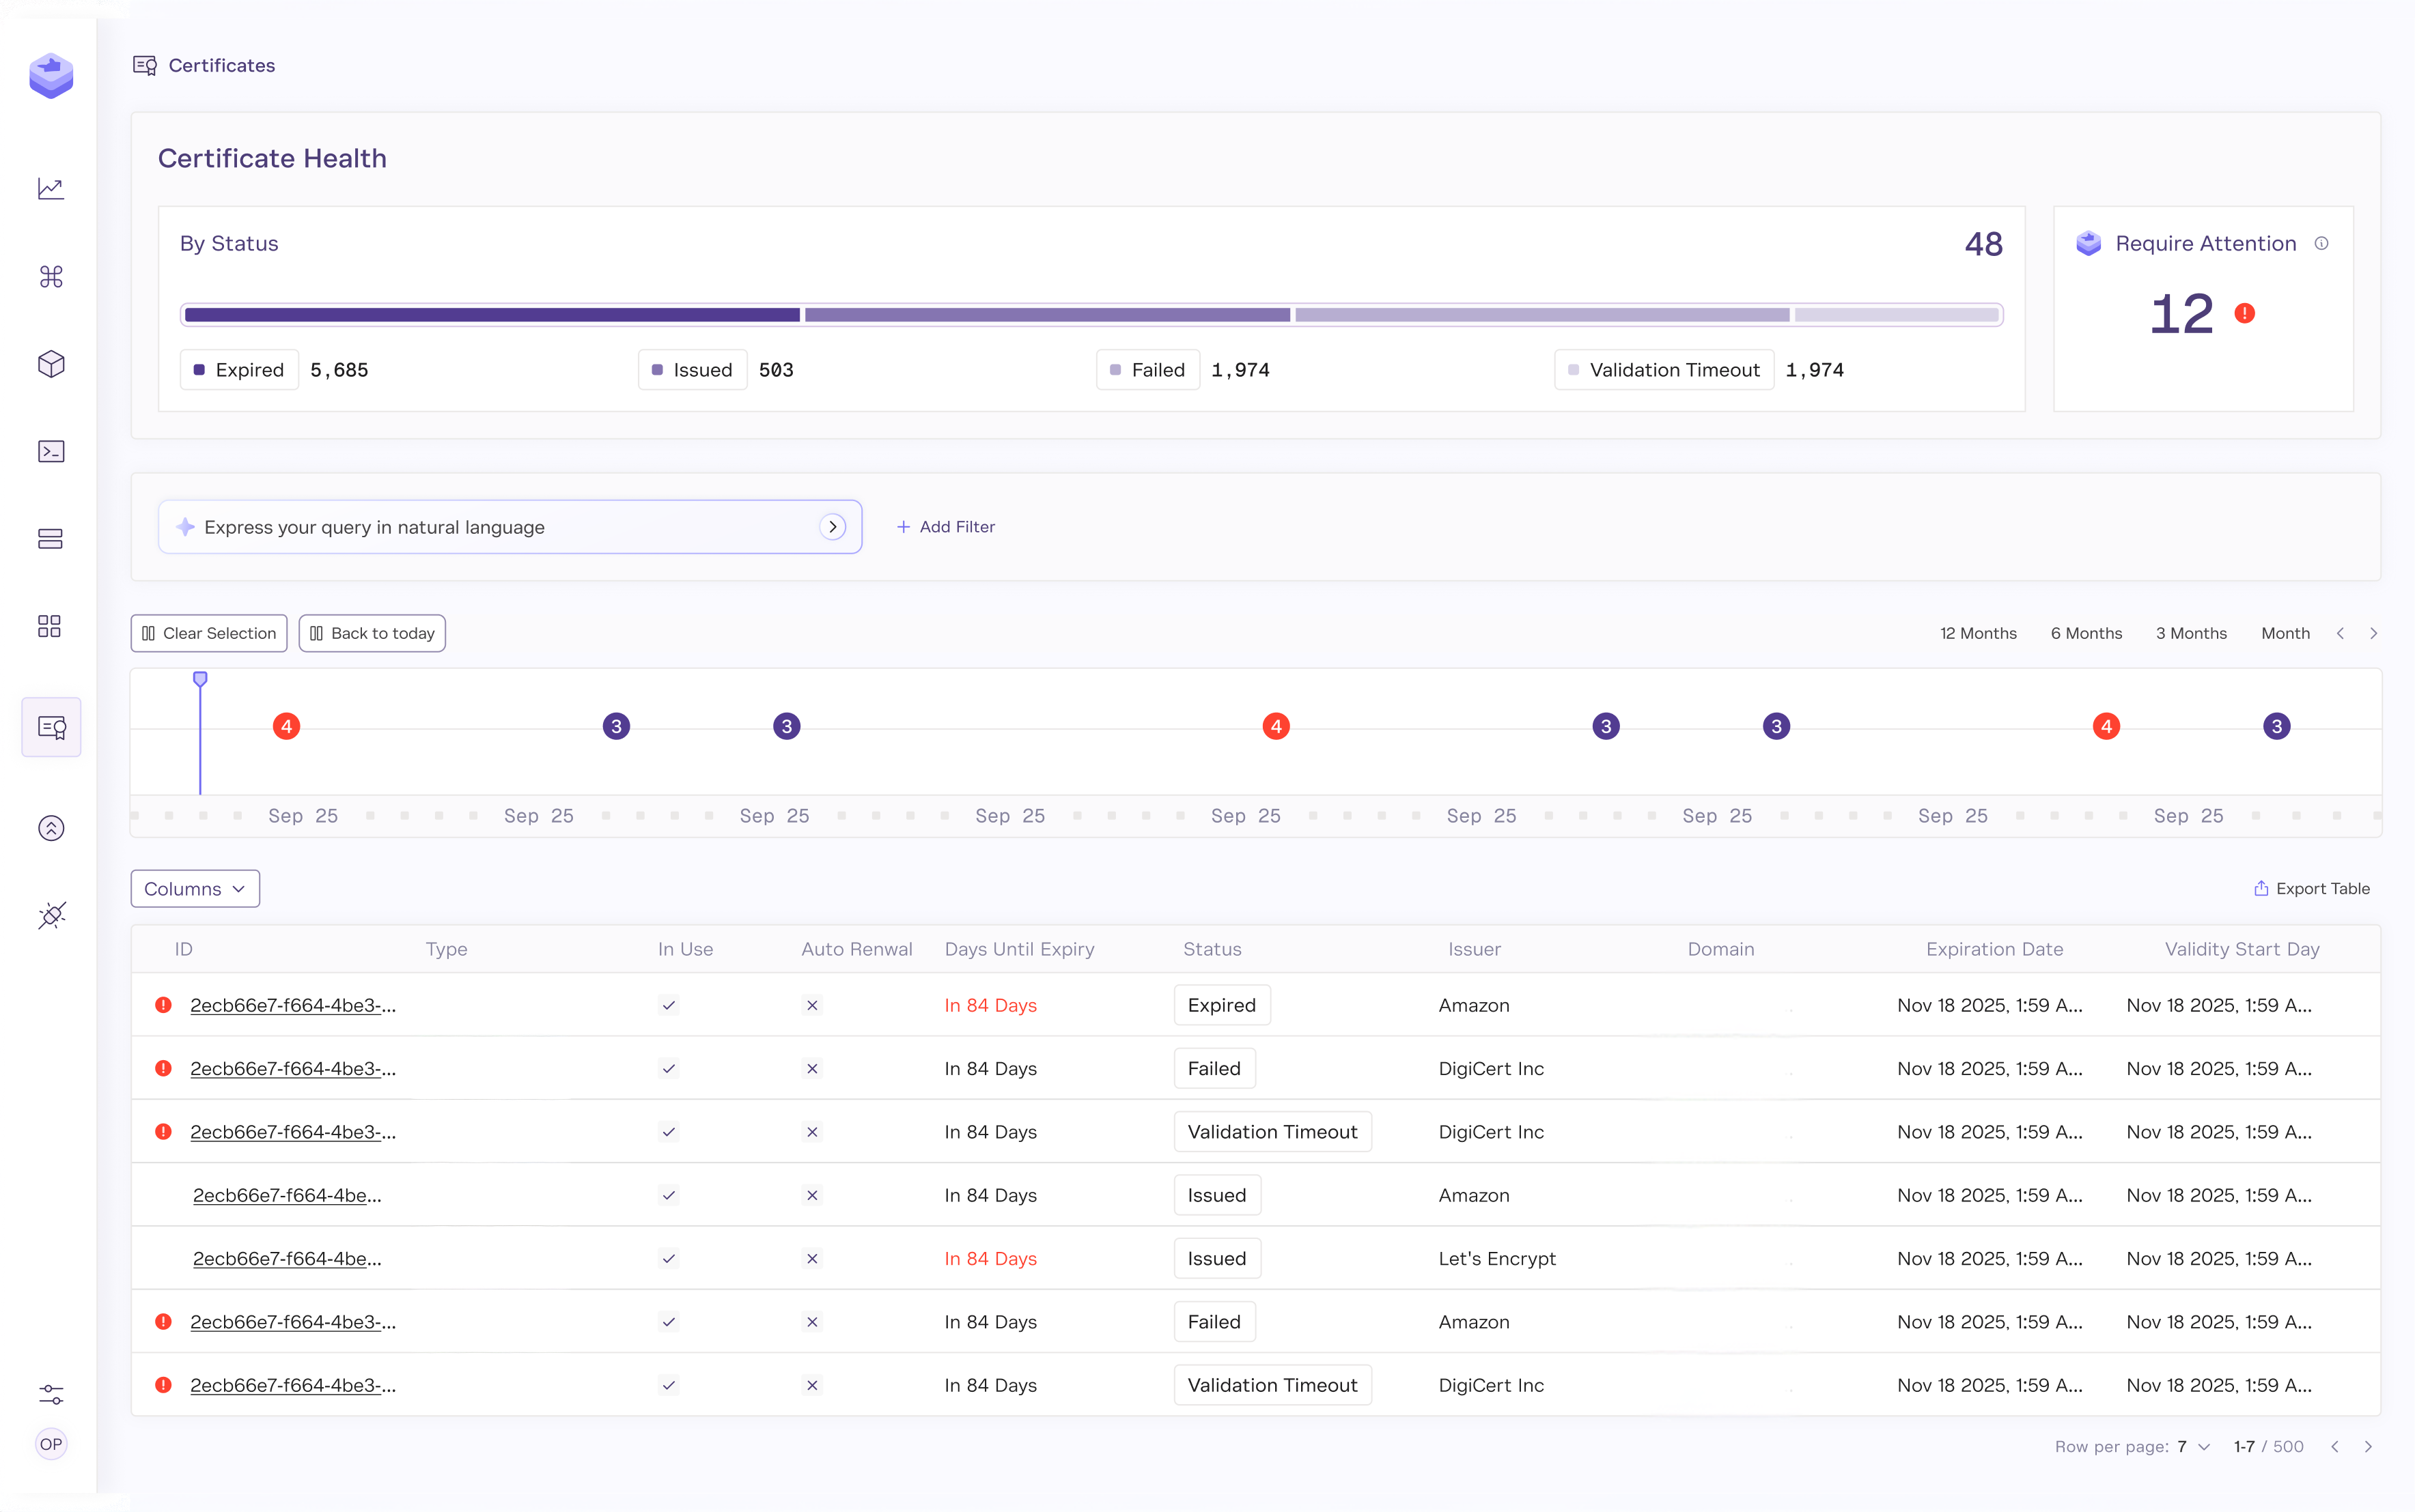Click the command key sidebar icon
Viewport: 2415px width, 1512px height.
[x=51, y=276]
